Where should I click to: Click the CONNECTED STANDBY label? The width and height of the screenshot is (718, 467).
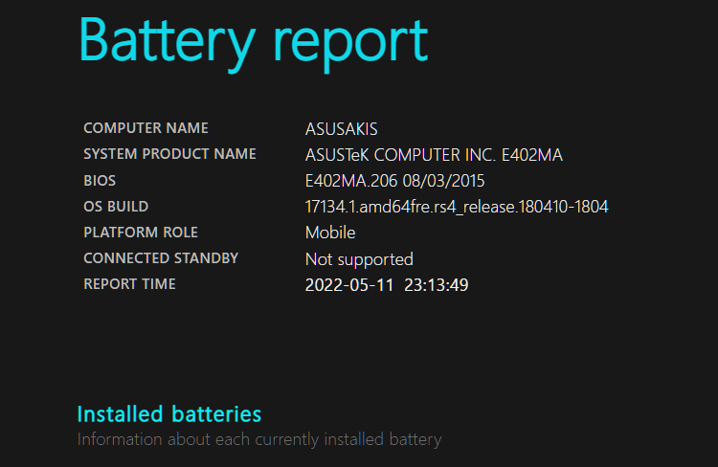pyautogui.click(x=161, y=257)
